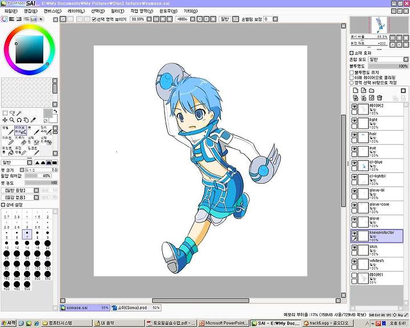Select brush size preset 7

click(27, 234)
